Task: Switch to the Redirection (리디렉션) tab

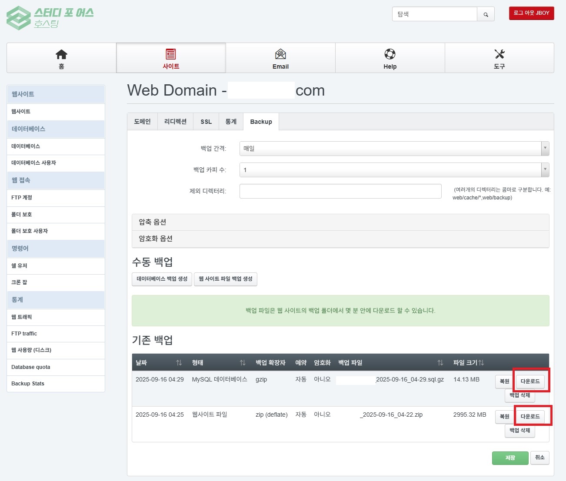Action: (x=175, y=122)
